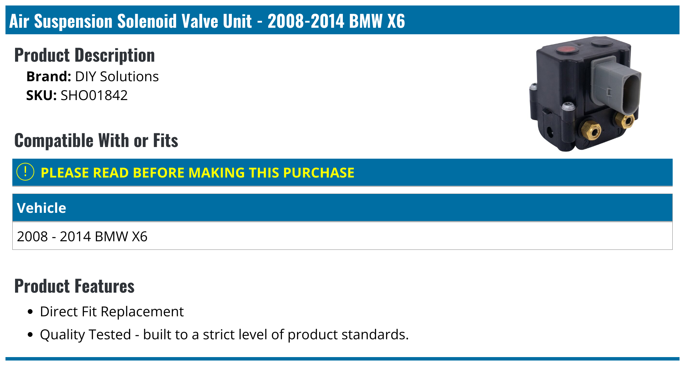Click the yellow exclamation warning icon
The width and height of the screenshot is (685, 366).
click(x=25, y=172)
